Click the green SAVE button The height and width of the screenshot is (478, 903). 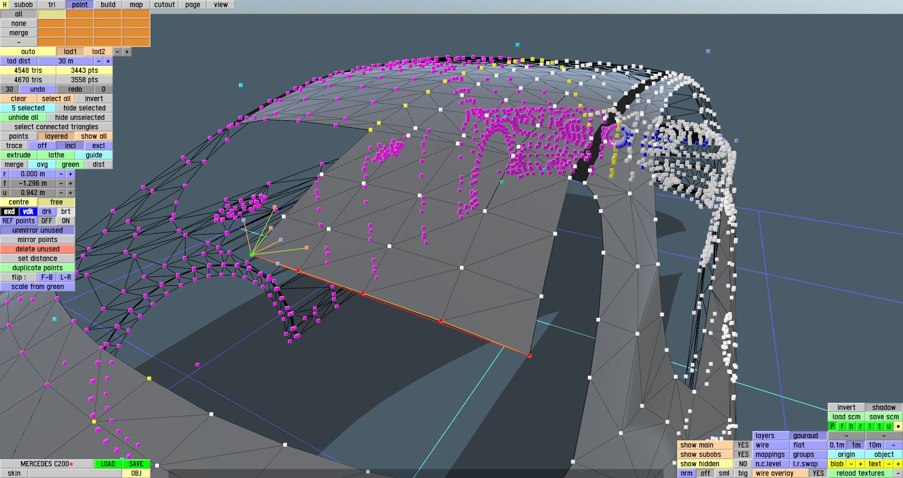[136, 464]
